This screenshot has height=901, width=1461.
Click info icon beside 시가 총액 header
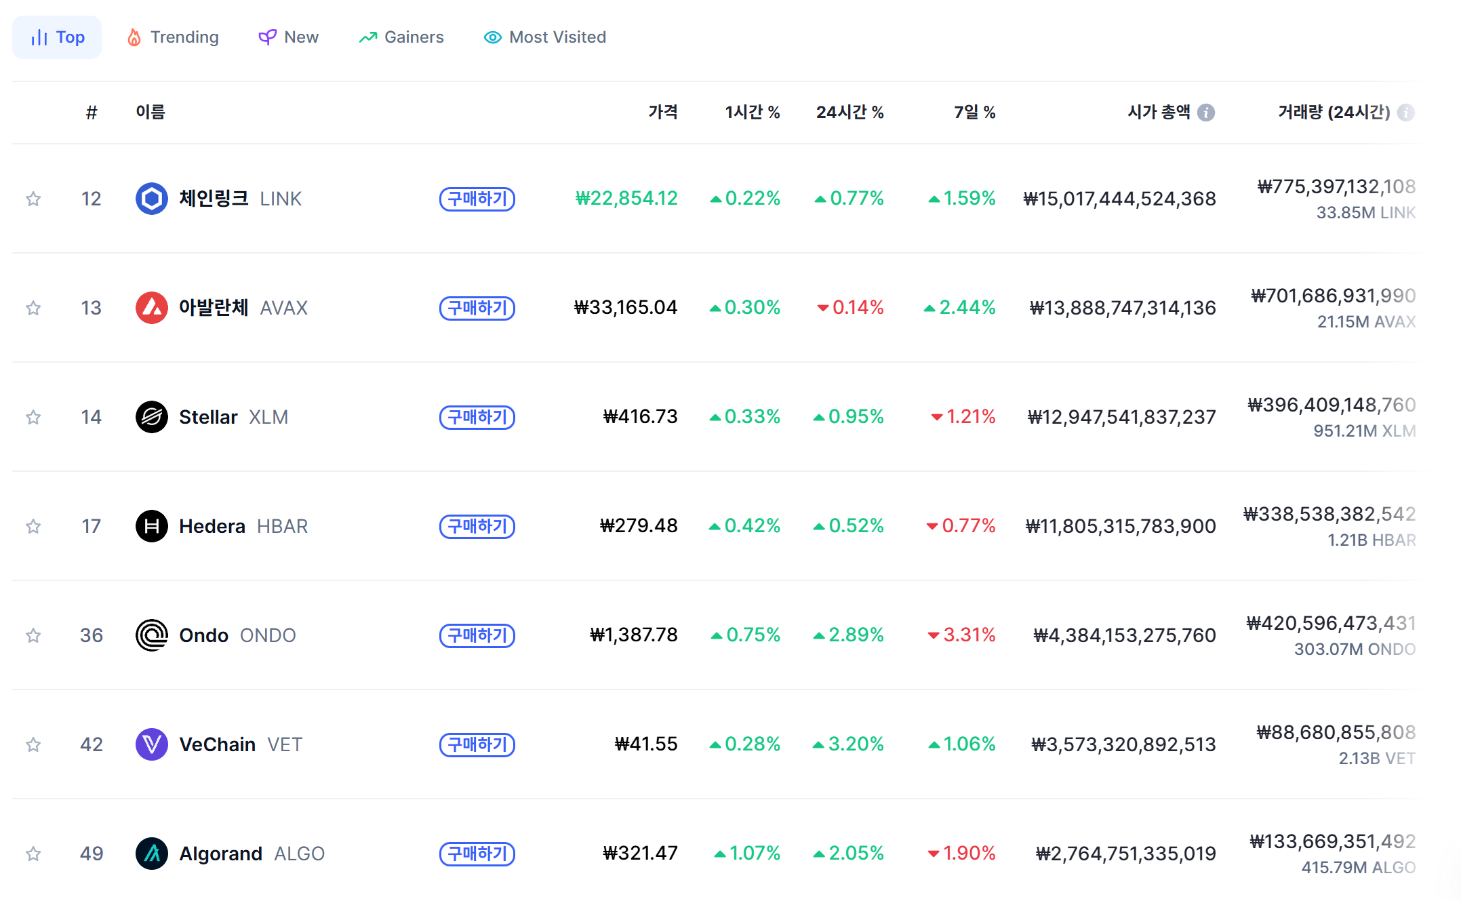[1205, 113]
